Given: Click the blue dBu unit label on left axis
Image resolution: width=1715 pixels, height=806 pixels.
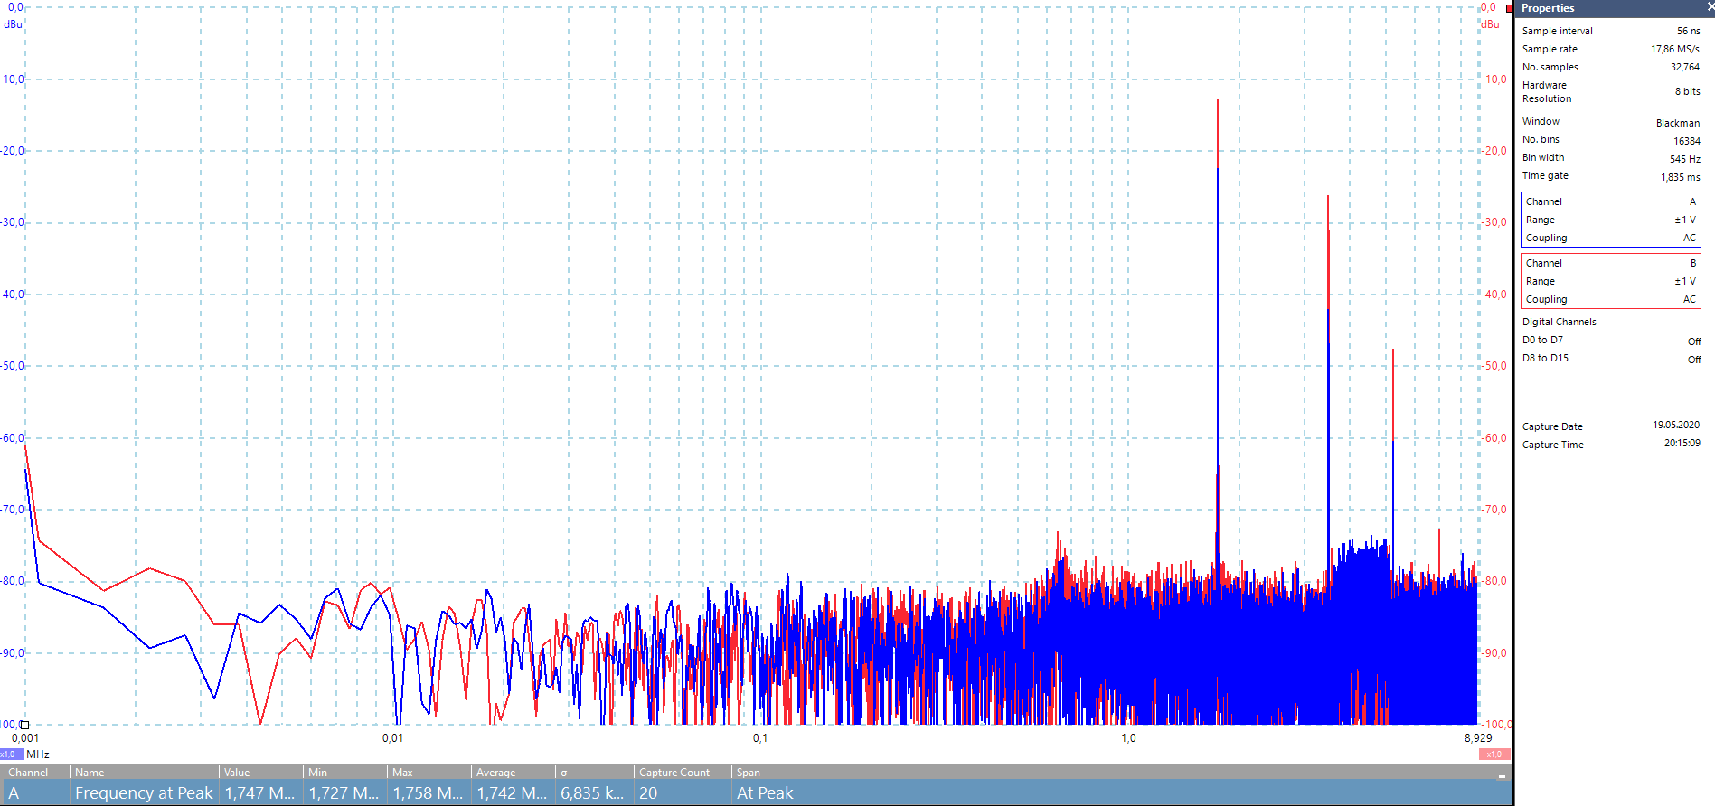Looking at the screenshot, I should coord(14,24).
